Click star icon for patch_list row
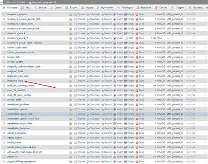 click(x=71, y=157)
